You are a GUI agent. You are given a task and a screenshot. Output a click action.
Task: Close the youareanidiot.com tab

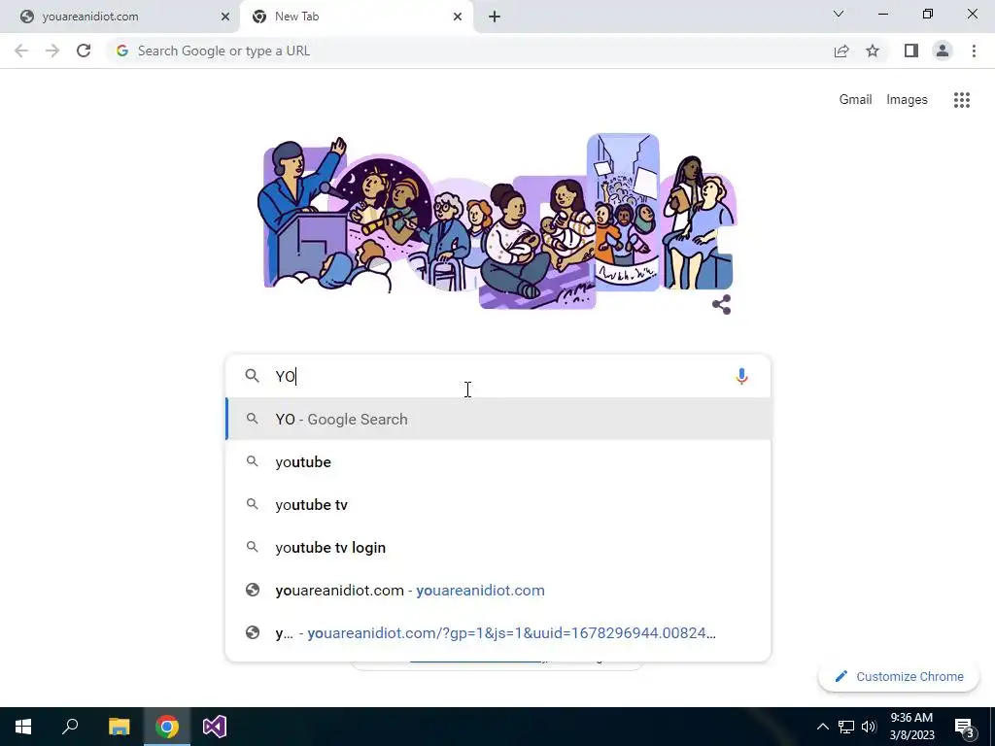pyautogui.click(x=225, y=17)
